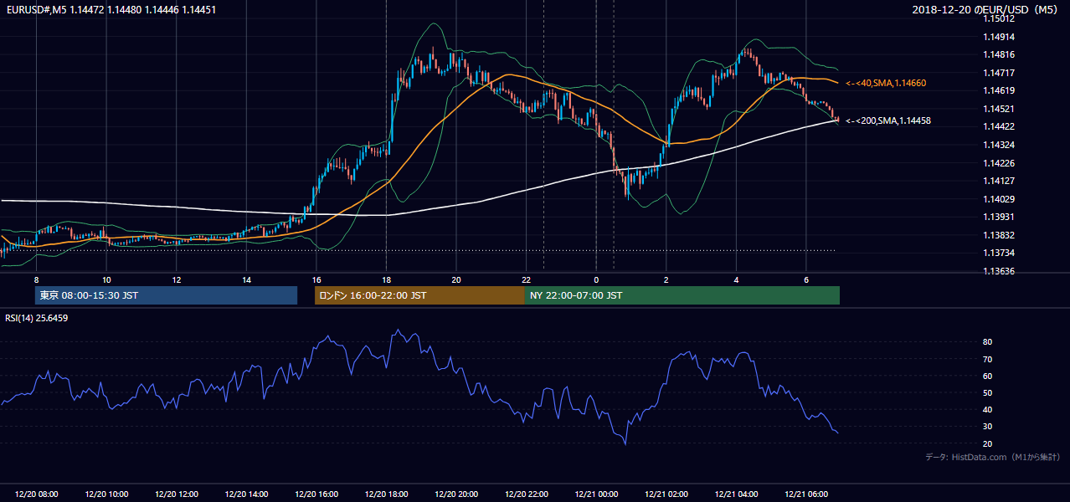Screen dimensions: 1070x502
Task: Click the 12/20 16:00 time axis label
Action: click(316, 494)
